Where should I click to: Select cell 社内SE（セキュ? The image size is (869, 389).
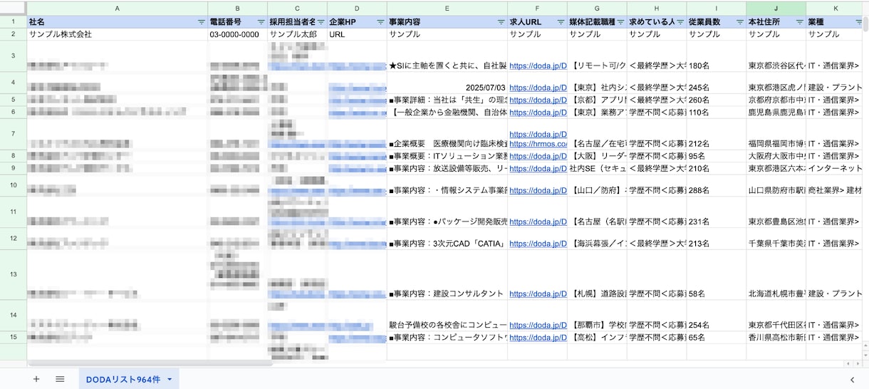click(x=597, y=169)
